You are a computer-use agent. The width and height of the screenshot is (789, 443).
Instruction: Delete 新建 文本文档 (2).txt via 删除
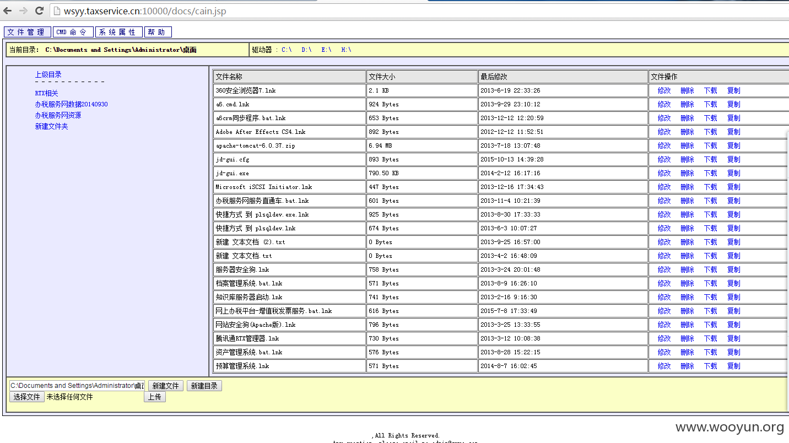[687, 242]
